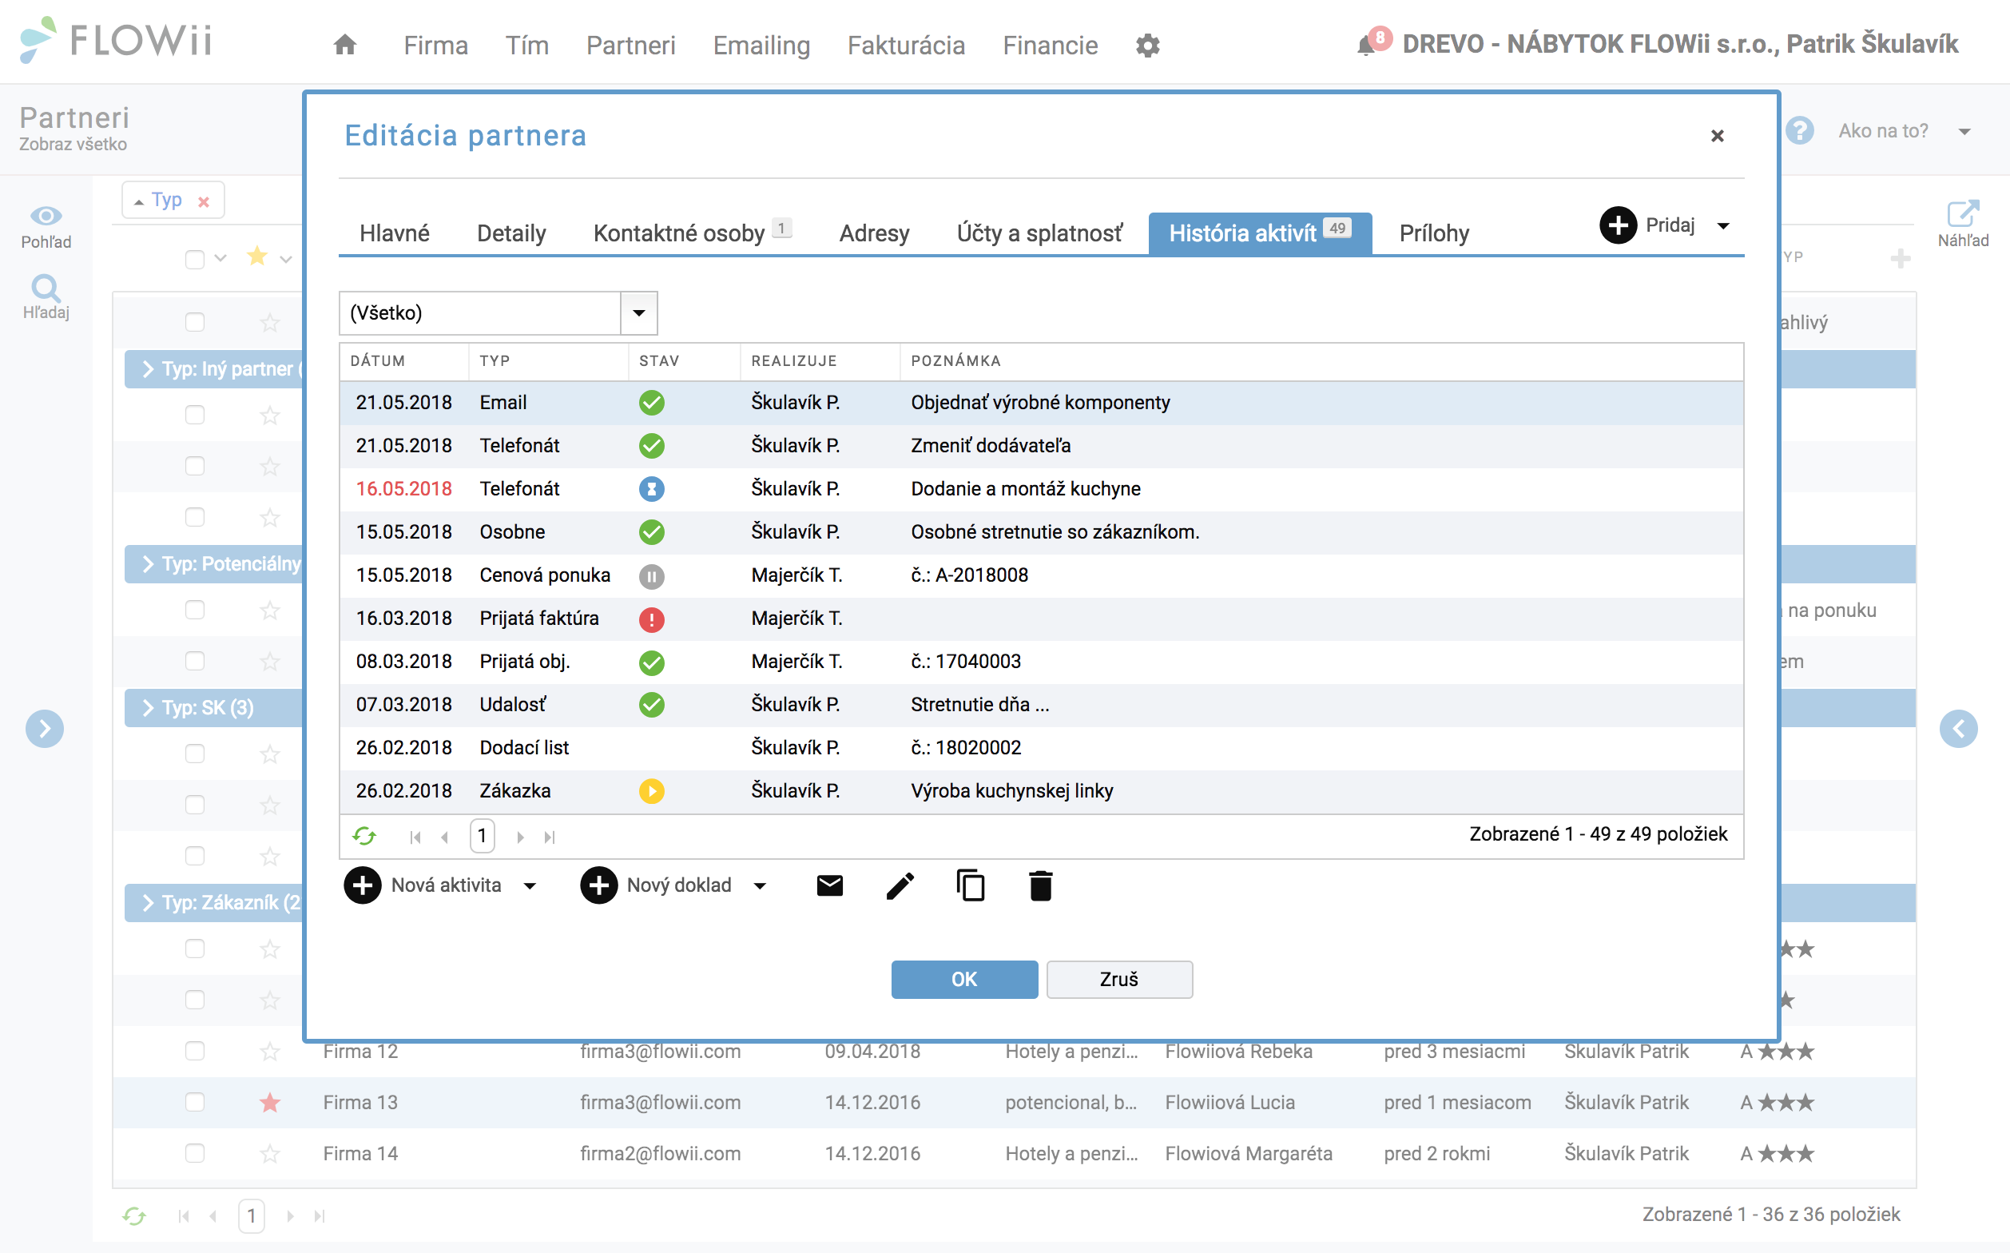Viewport: 2010px width, 1253px height.
Task: Open Nový doklad dropdown arrow
Action: coord(760,886)
